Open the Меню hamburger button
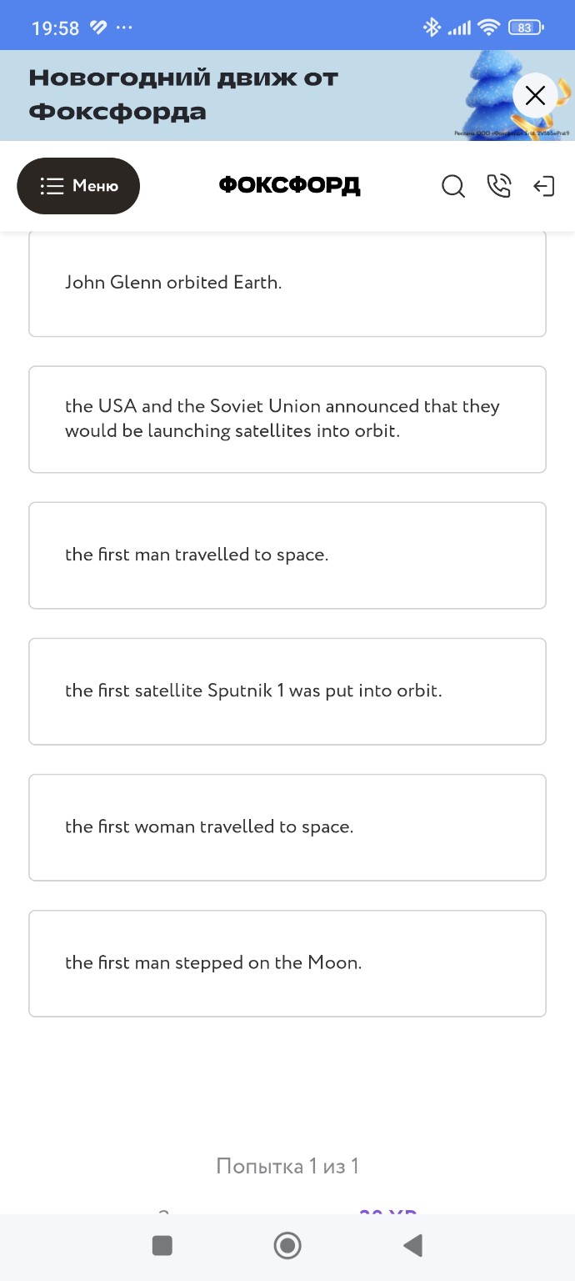The width and height of the screenshot is (575, 1281). [78, 186]
